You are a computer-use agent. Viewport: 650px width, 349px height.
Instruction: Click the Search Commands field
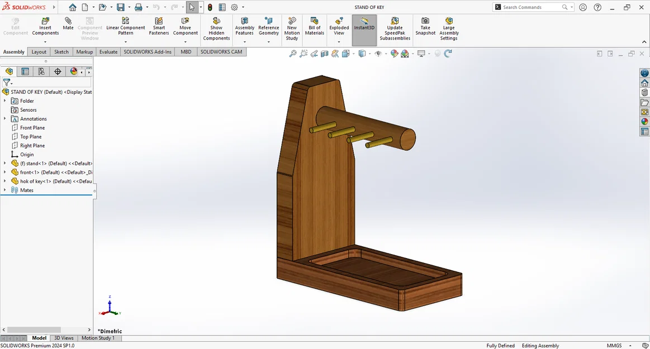532,7
